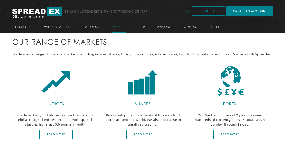Click the Shares bar chart icon
The width and height of the screenshot is (285, 149).
pos(143,82)
